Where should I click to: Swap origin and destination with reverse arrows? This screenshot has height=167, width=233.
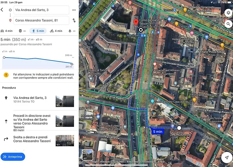pos(74,20)
